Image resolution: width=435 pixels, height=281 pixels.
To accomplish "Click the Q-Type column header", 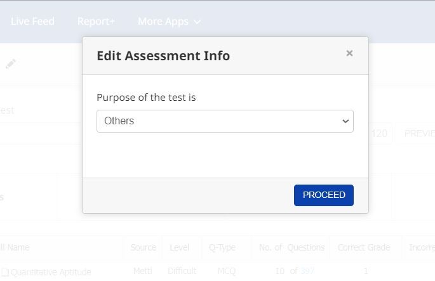I will click(222, 247).
